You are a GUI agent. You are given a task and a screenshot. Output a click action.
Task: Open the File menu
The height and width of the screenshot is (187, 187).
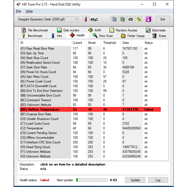pos(18,11)
